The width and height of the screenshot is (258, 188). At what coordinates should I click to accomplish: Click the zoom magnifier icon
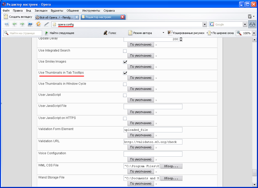(x=239, y=33)
